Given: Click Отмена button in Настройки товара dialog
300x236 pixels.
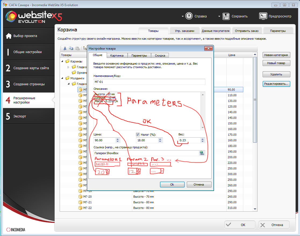Looking at the screenshot, I should coord(199,185).
